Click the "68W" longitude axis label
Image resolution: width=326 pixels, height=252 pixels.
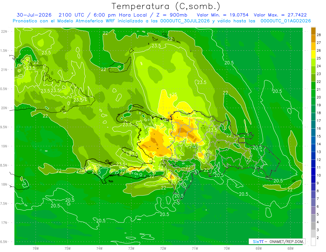coord(290,248)
